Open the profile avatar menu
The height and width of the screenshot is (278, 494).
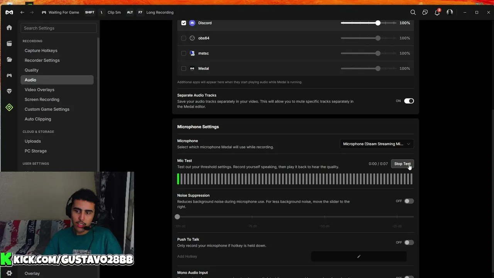coord(450,12)
